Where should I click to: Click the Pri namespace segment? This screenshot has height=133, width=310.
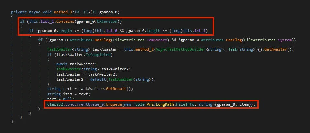150,104
